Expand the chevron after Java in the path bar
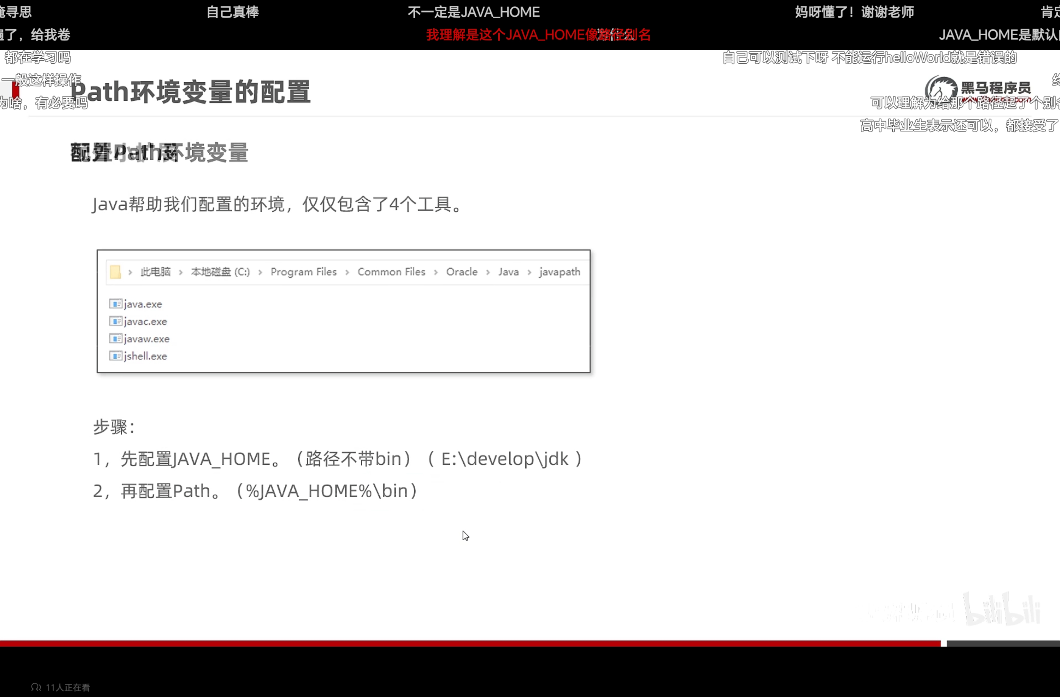 point(529,272)
